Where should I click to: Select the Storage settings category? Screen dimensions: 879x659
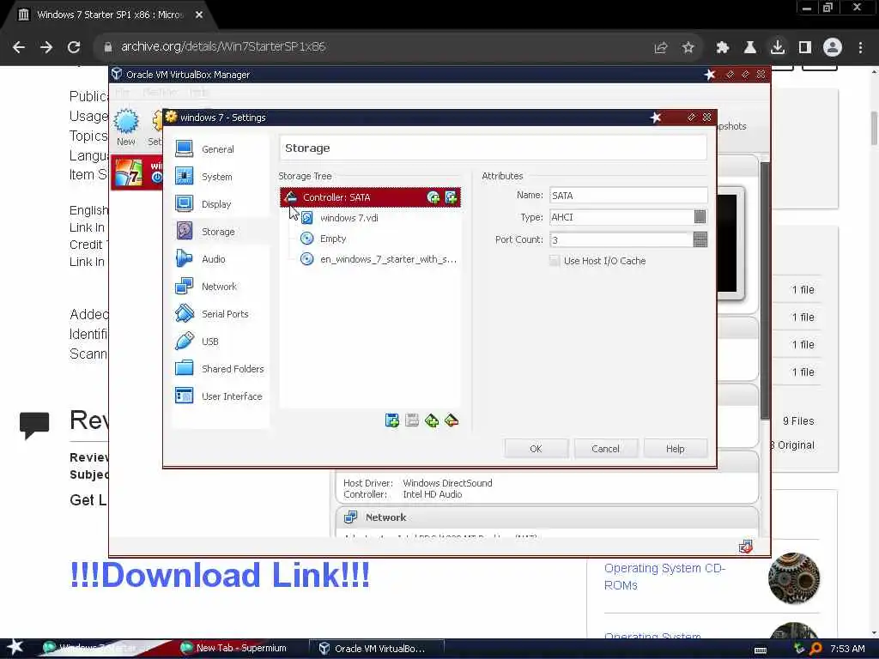220,232
